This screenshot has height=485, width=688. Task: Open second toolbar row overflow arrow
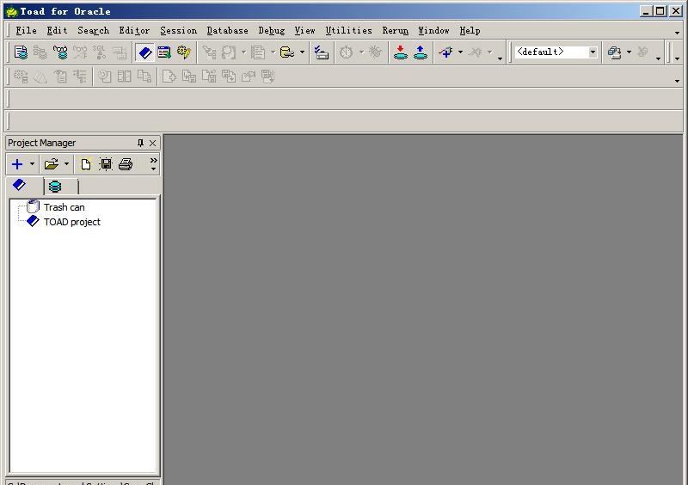click(677, 81)
